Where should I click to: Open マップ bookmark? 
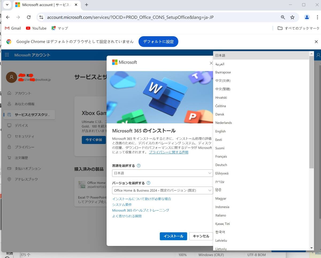point(60,28)
